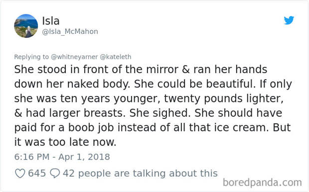This screenshot has width=309, height=192.
Task: Click the boredpanda.com watermark
Action: tap(262, 183)
